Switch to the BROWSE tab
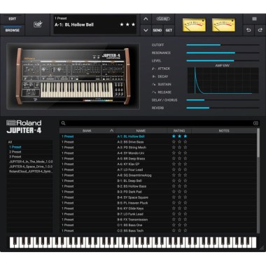The height and width of the screenshot is (266, 266). 13,30
